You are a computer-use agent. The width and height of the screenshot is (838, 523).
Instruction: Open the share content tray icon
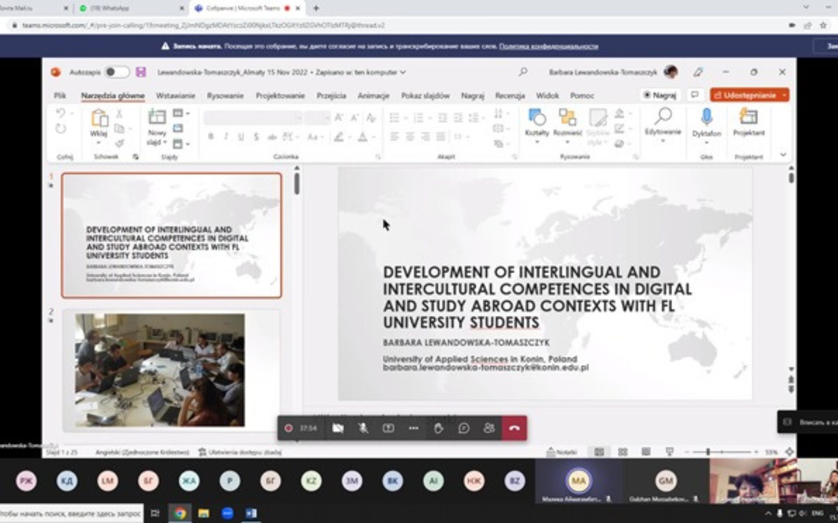pyautogui.click(x=388, y=428)
